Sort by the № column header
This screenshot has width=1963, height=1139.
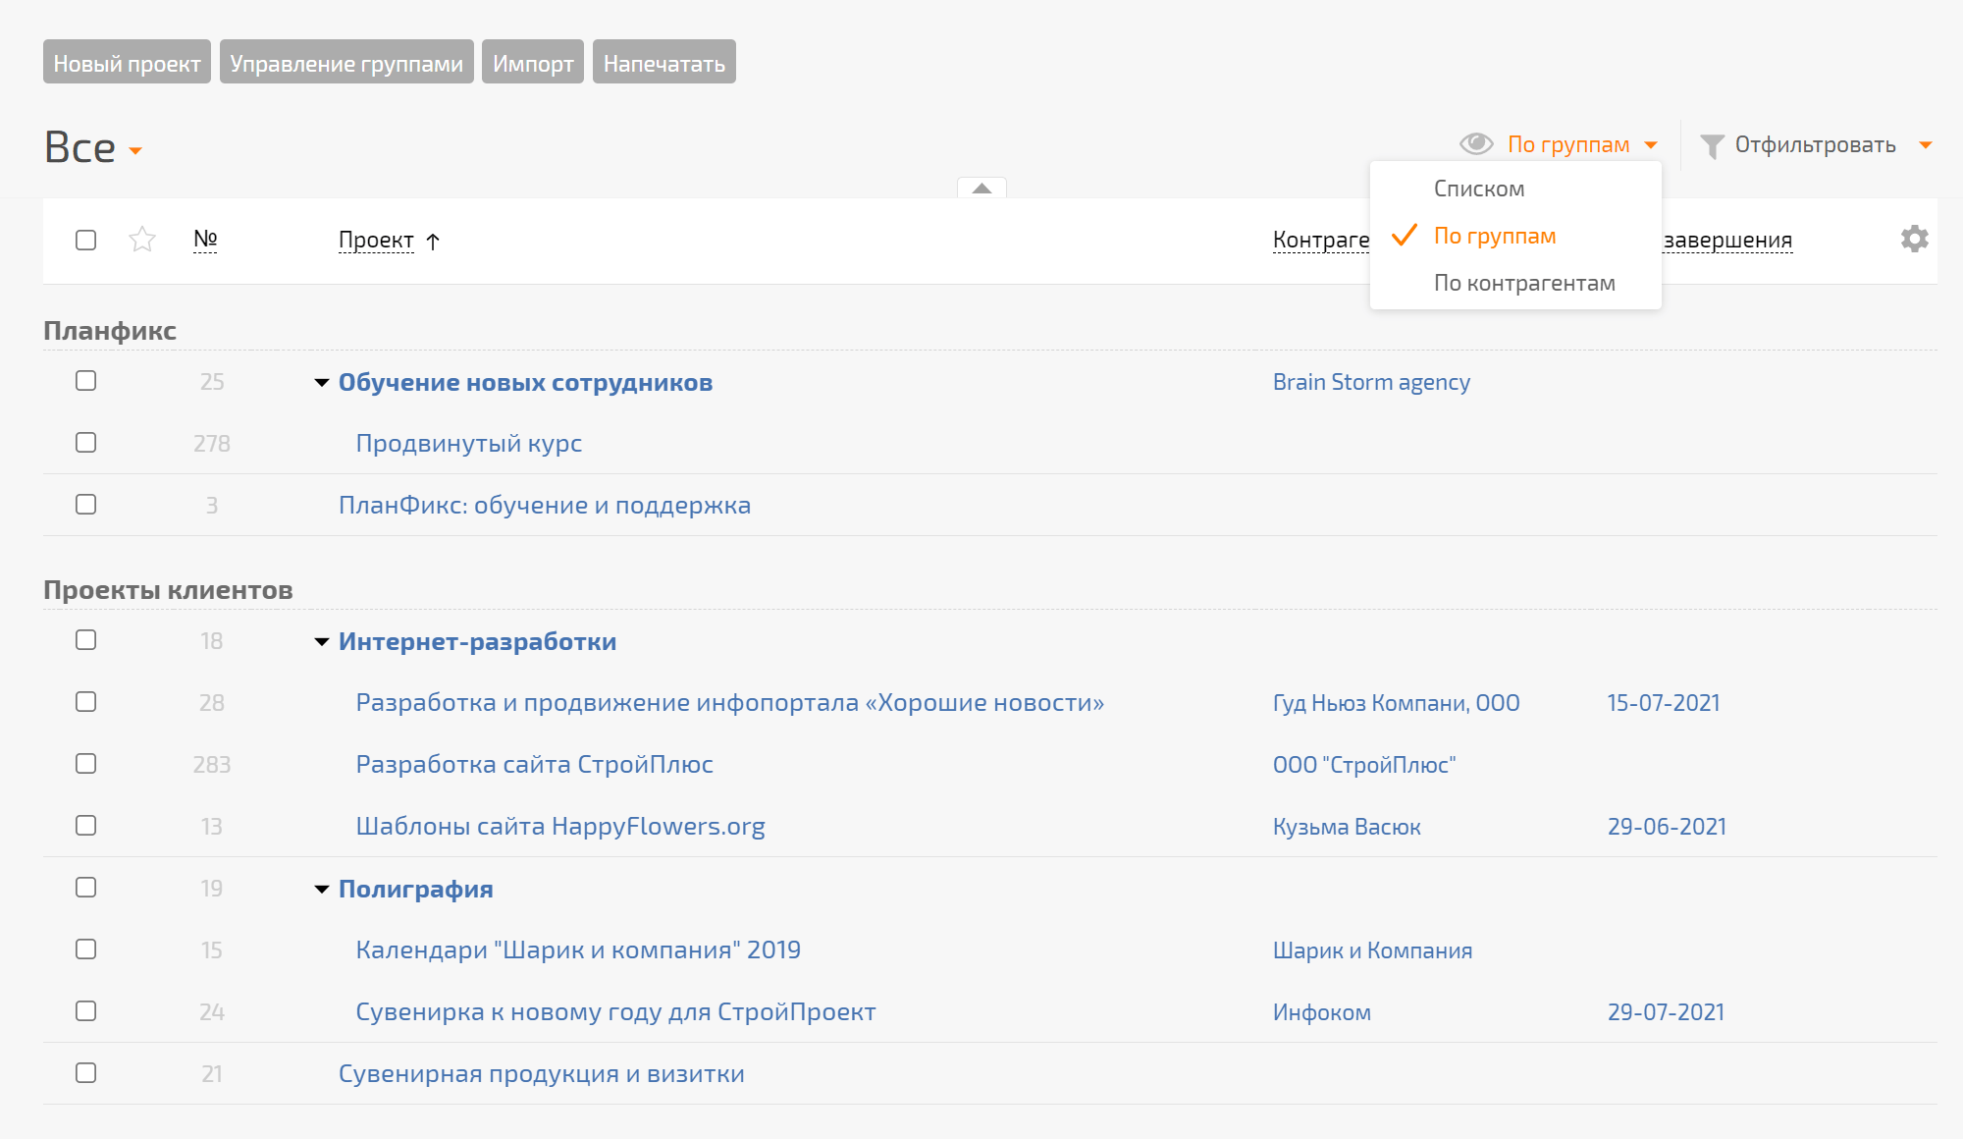click(x=205, y=239)
